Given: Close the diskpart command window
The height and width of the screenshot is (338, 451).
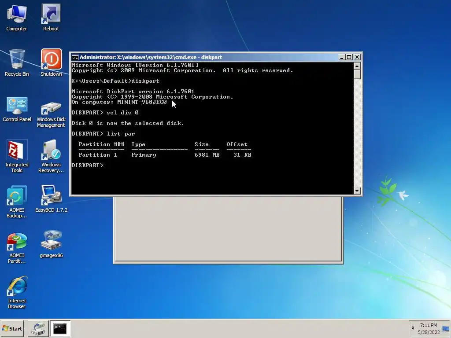Looking at the screenshot, I should click(357, 57).
